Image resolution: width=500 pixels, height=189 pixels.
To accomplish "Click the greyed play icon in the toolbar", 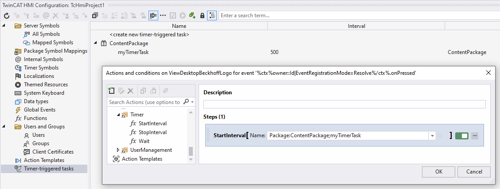I will pyautogui.click(x=182, y=15).
